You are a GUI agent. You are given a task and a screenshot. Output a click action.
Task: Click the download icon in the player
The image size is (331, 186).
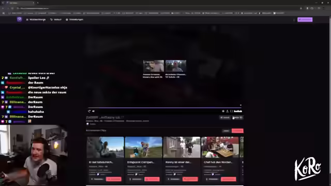click(x=228, y=111)
